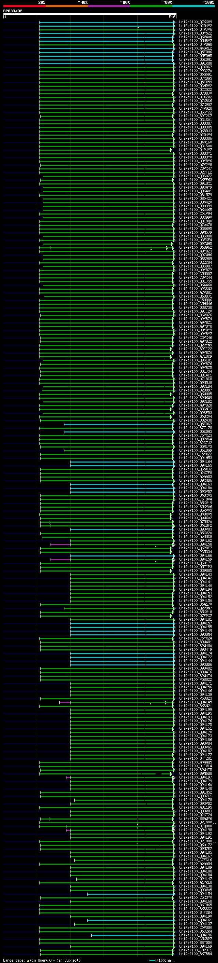Image resolution: width=218 pixels, height=963 pixels.
Task: Select the UniRef100_Q05091 label
Action: click(x=195, y=74)
